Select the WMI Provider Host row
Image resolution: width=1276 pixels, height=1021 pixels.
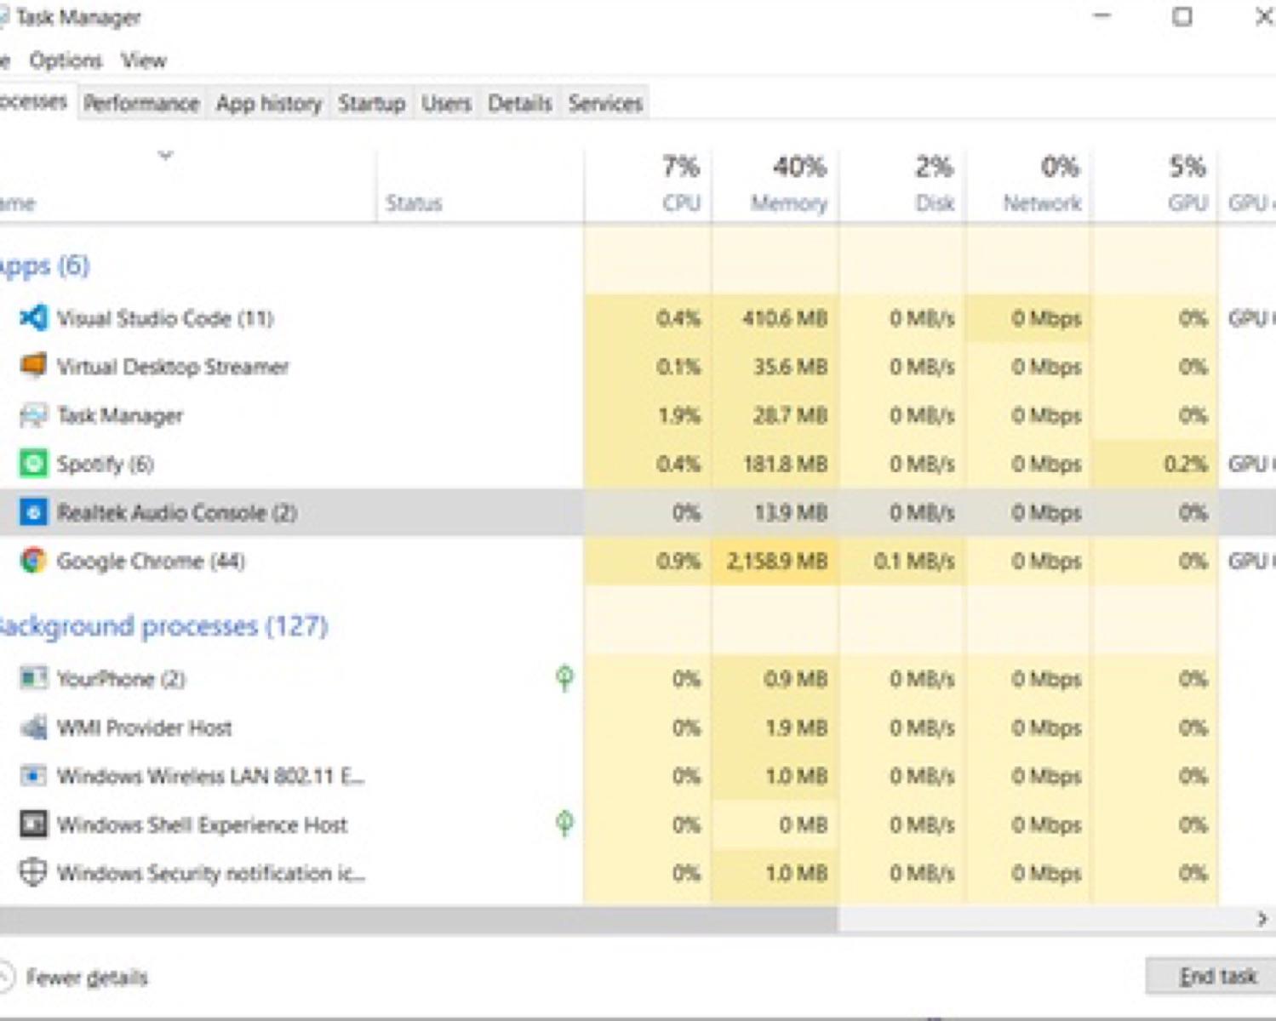click(638, 727)
